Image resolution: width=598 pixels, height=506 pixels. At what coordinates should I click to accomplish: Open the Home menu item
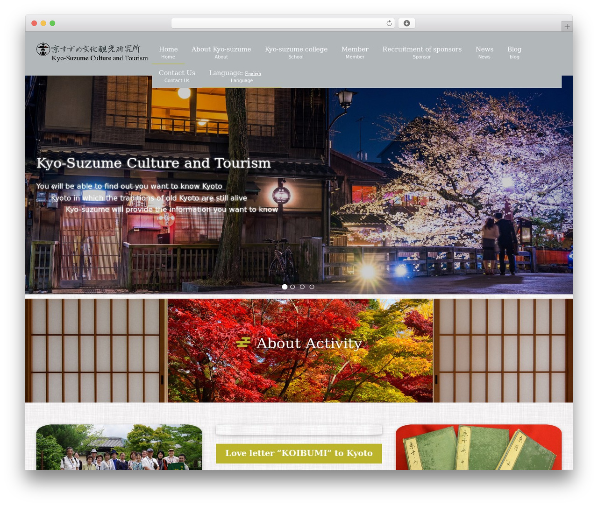[168, 52]
